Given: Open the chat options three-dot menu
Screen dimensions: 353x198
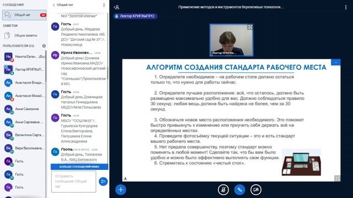Looking at the screenshot, I should click(x=104, y=5).
